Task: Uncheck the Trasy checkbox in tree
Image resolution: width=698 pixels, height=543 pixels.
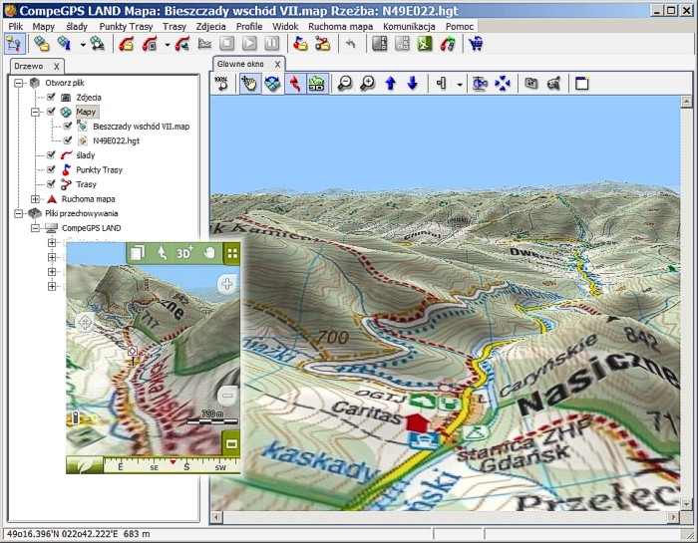Action: point(51,183)
